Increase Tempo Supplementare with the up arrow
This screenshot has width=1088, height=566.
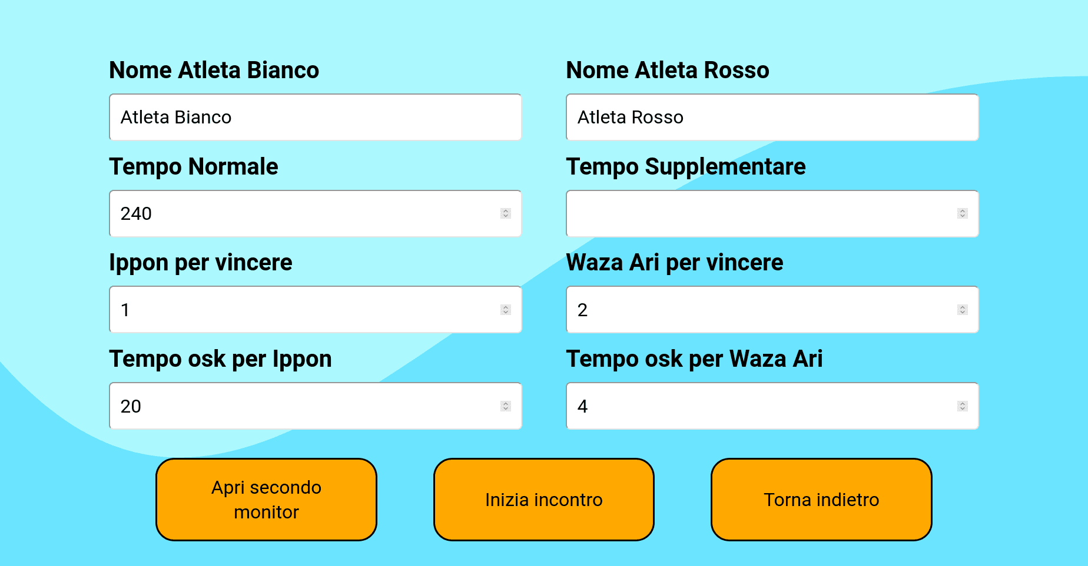(963, 210)
